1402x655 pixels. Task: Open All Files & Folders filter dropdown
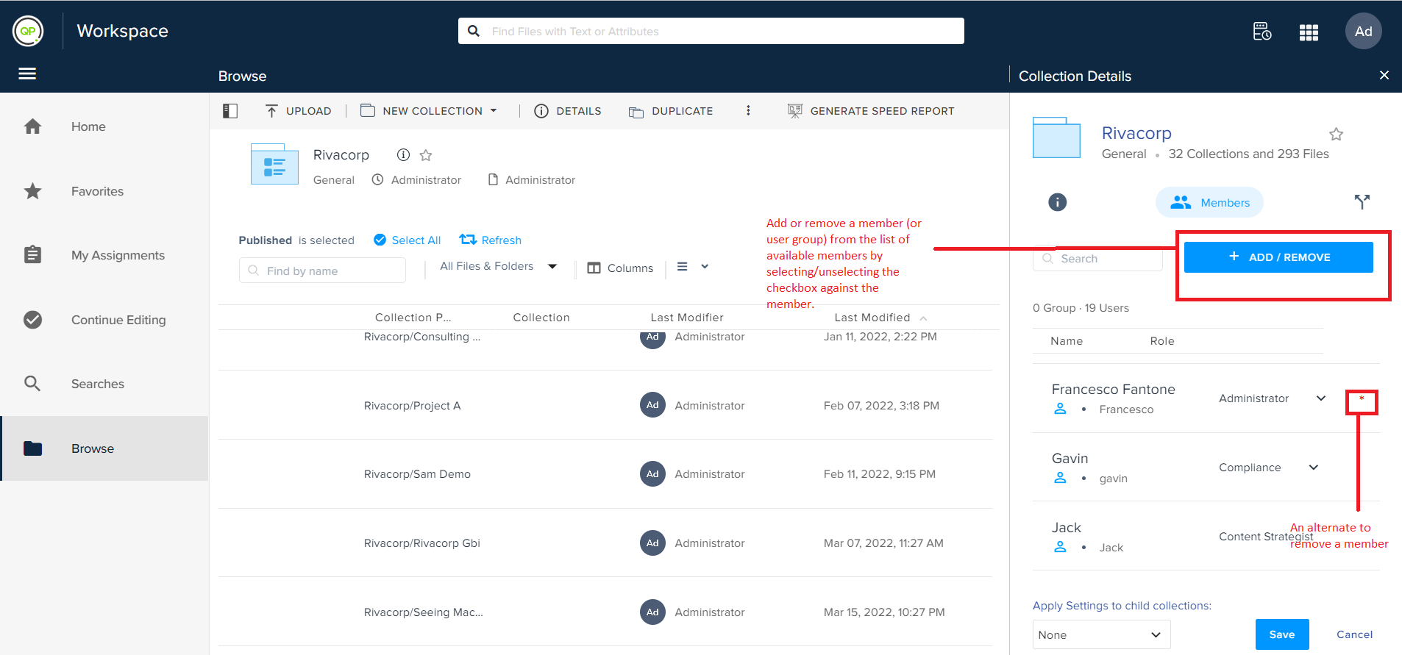(499, 266)
